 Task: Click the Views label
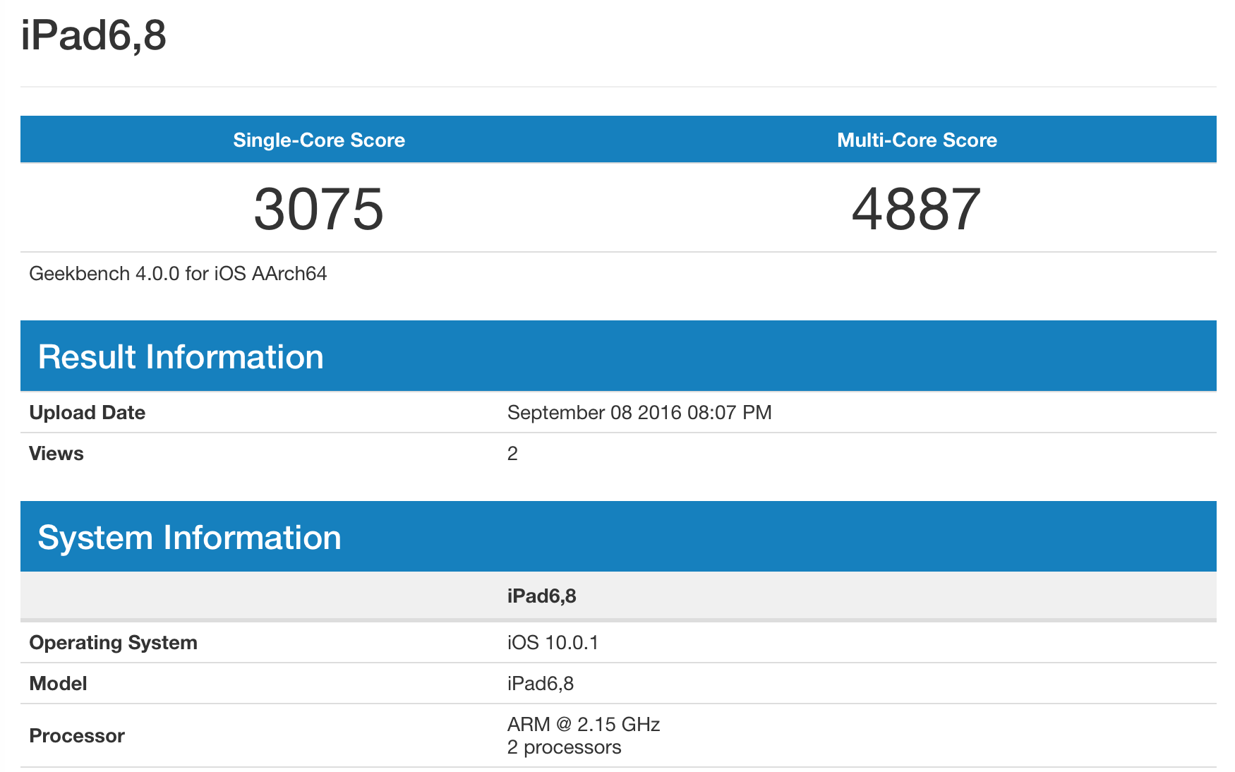(x=56, y=454)
